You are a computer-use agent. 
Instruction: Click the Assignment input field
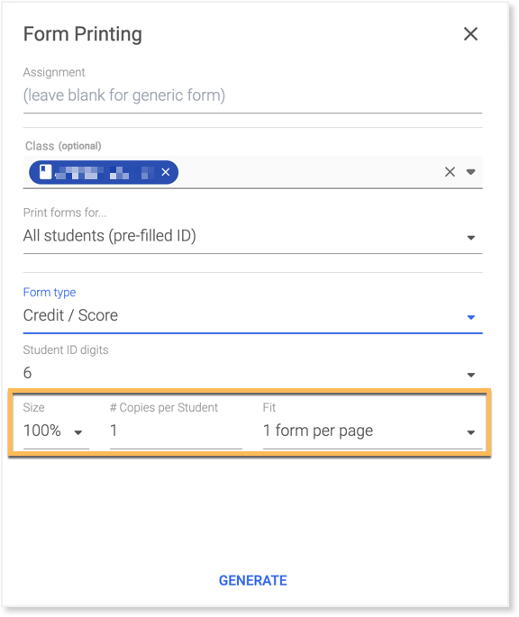point(252,95)
